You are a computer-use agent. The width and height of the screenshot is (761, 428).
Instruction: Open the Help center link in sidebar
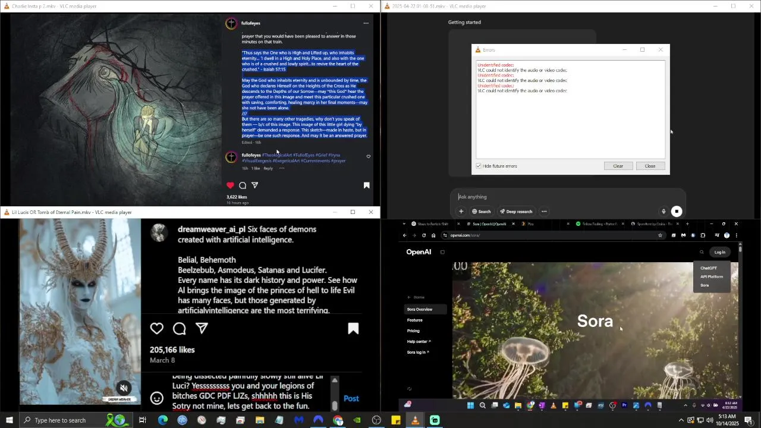point(419,341)
